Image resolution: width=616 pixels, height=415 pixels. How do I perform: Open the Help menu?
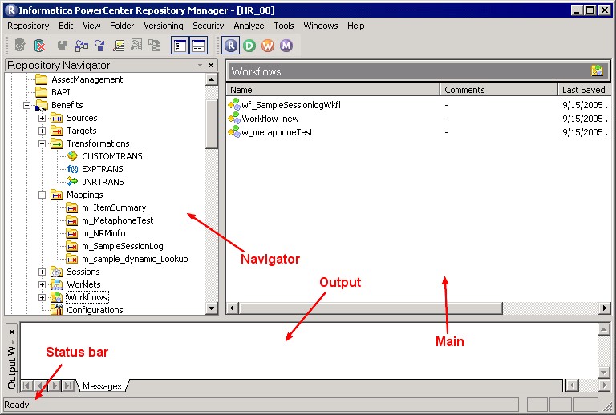coord(355,26)
